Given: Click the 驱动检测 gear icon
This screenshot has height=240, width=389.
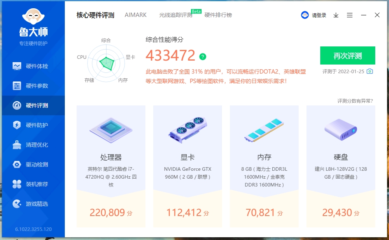Looking at the screenshot, I should (17, 164).
